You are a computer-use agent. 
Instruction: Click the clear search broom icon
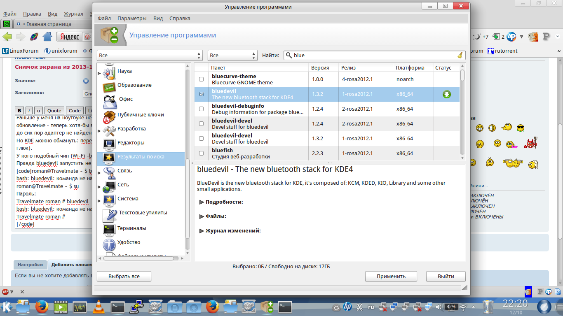[x=460, y=56]
